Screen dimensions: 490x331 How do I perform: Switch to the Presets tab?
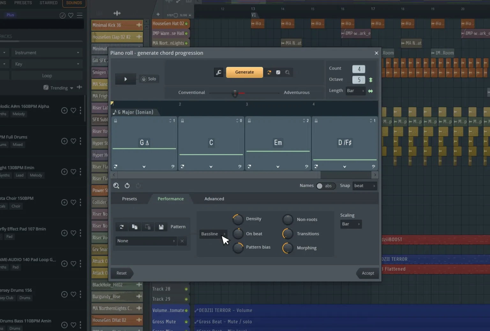coord(129,199)
